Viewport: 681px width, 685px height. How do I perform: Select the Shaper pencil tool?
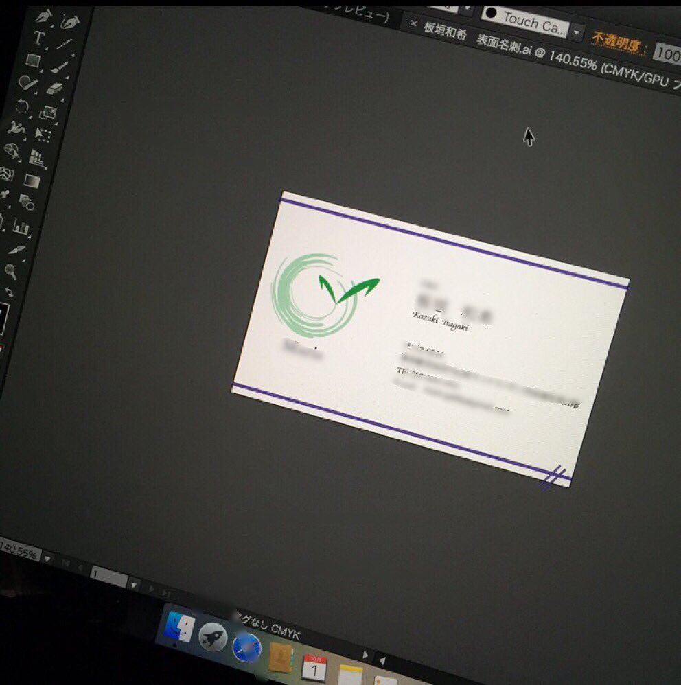click(x=28, y=82)
